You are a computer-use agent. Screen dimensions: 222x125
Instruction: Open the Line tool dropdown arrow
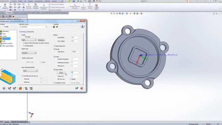click(x=12, y=5)
